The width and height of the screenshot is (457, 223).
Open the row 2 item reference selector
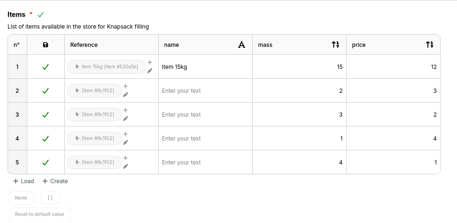tap(94, 91)
